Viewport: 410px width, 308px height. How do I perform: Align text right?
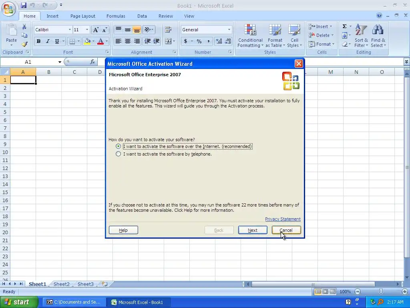[x=137, y=41]
